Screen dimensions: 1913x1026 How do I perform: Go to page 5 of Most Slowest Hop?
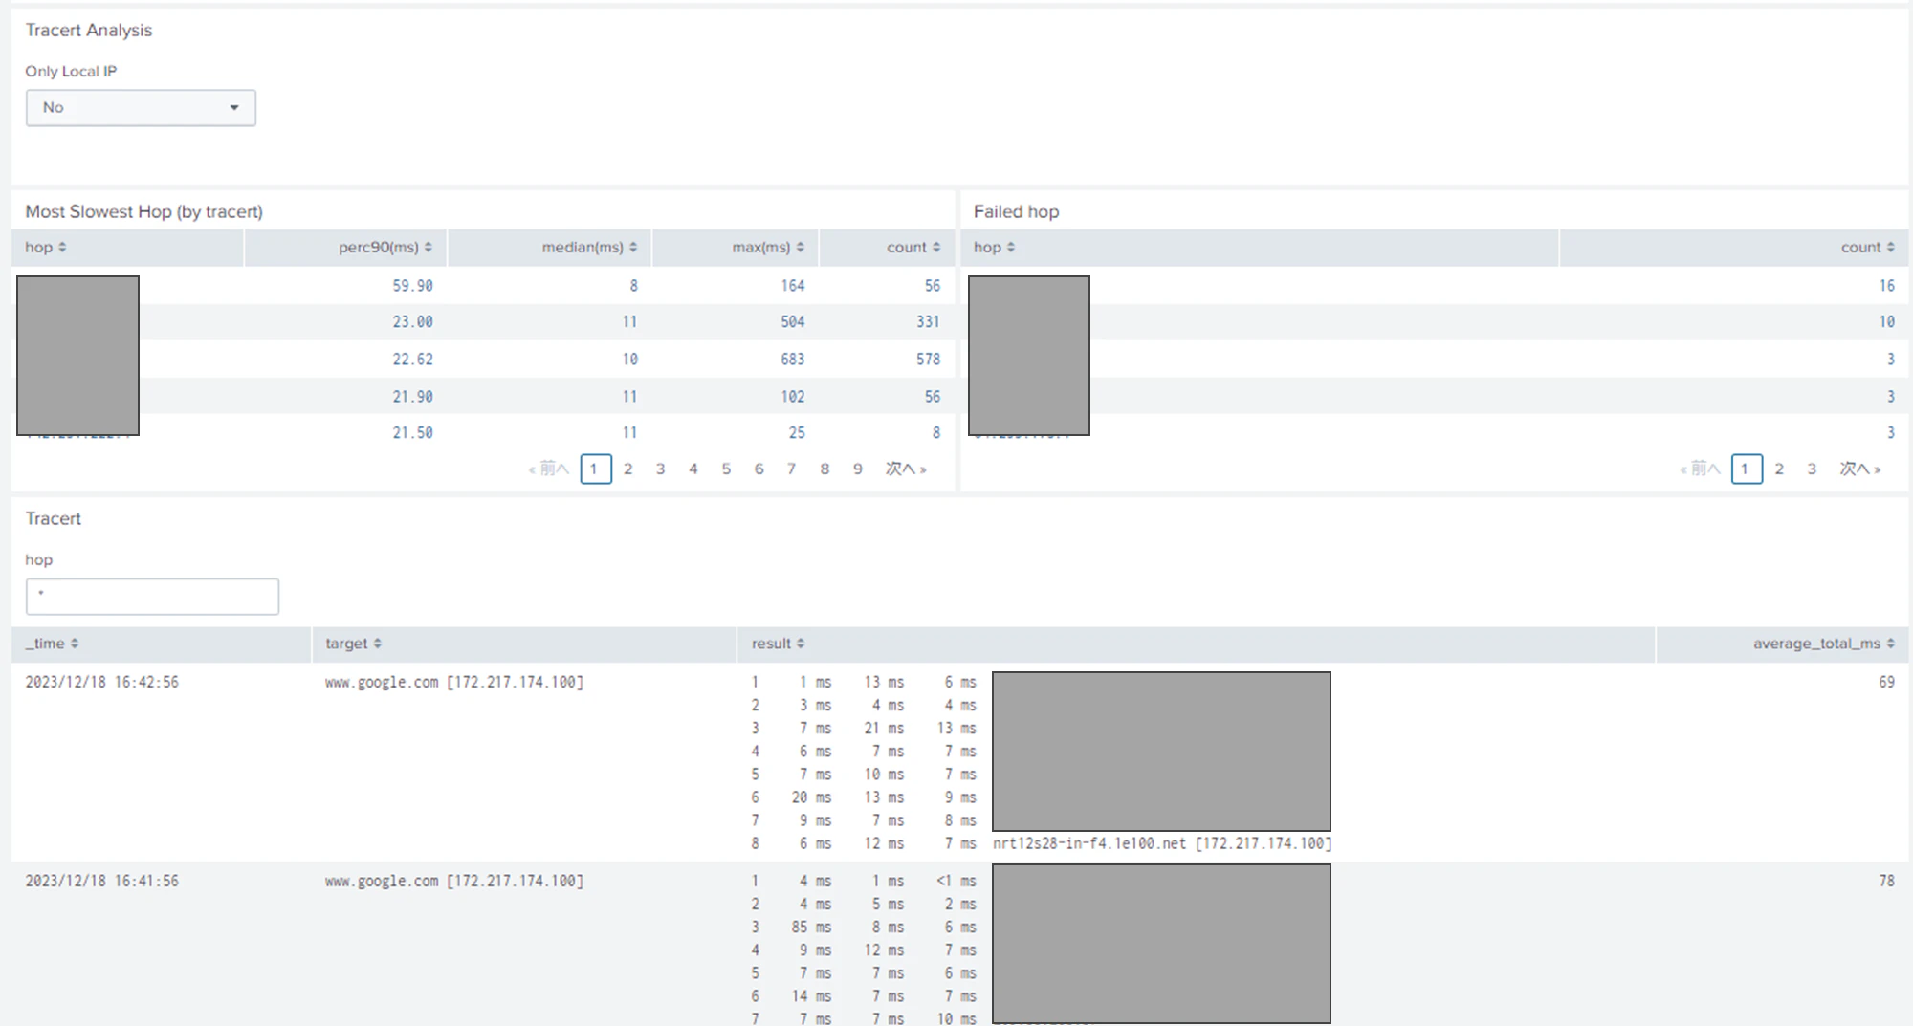[726, 469]
